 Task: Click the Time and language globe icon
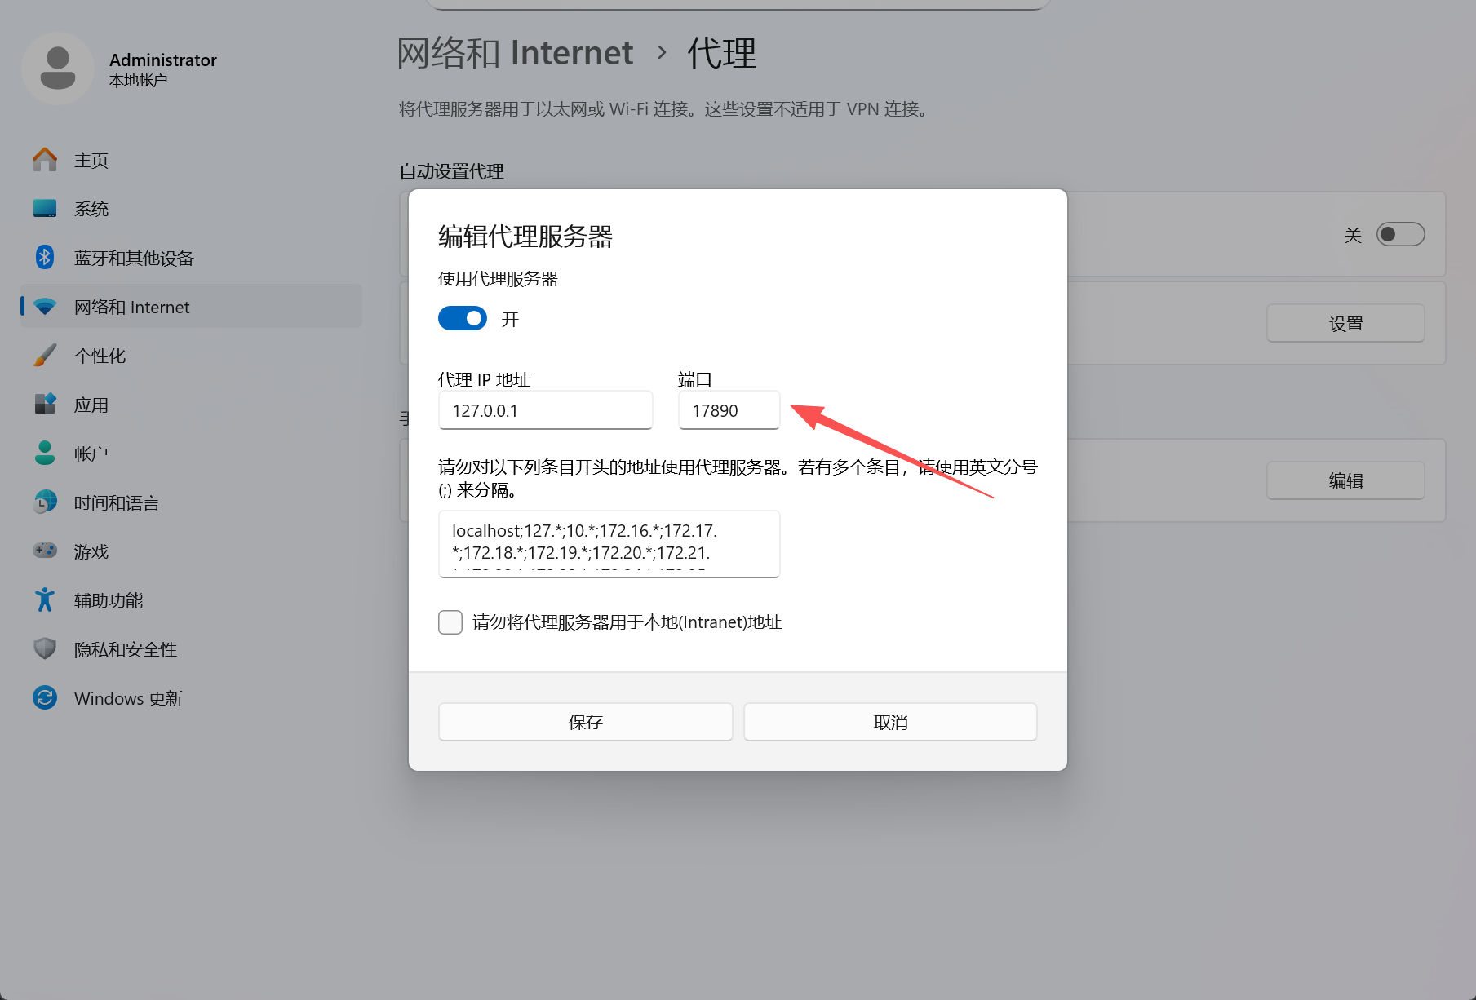pyautogui.click(x=45, y=502)
